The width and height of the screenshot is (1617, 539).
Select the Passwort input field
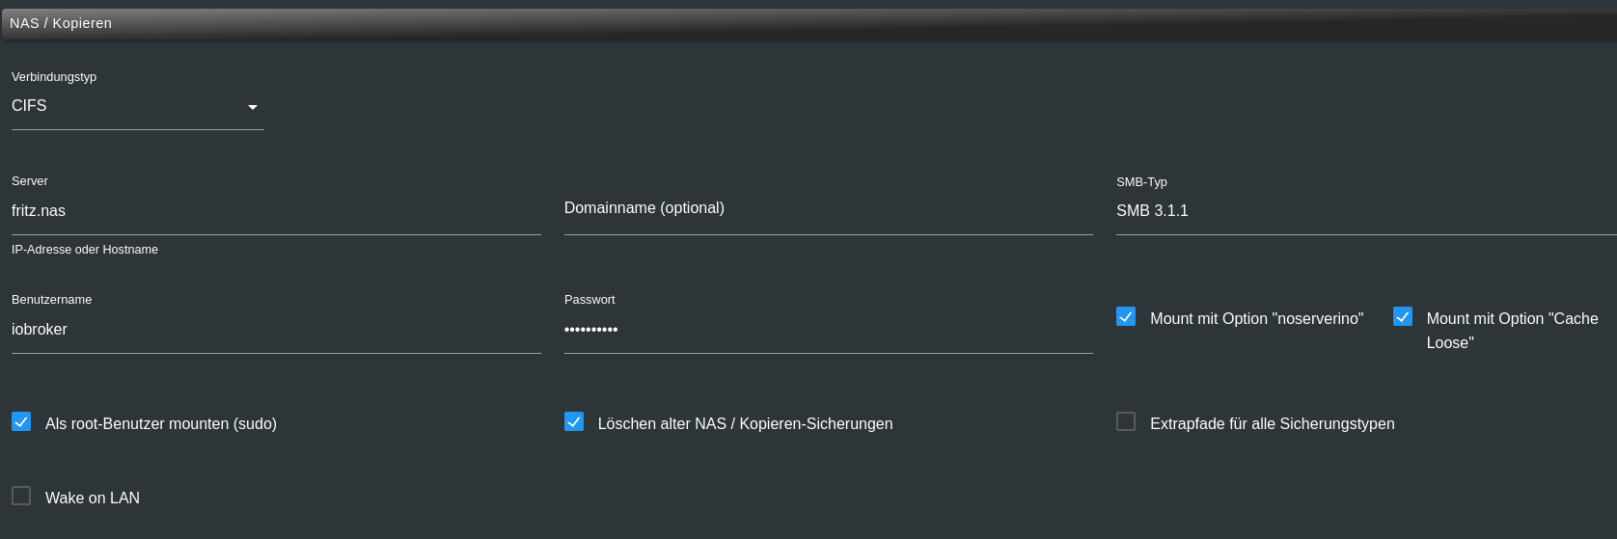829,330
